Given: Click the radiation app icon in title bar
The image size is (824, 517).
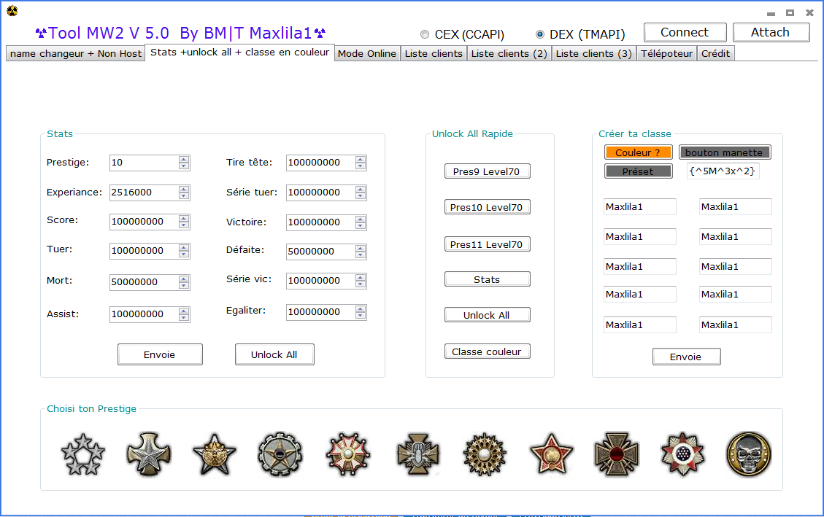Looking at the screenshot, I should pyautogui.click(x=12, y=10).
